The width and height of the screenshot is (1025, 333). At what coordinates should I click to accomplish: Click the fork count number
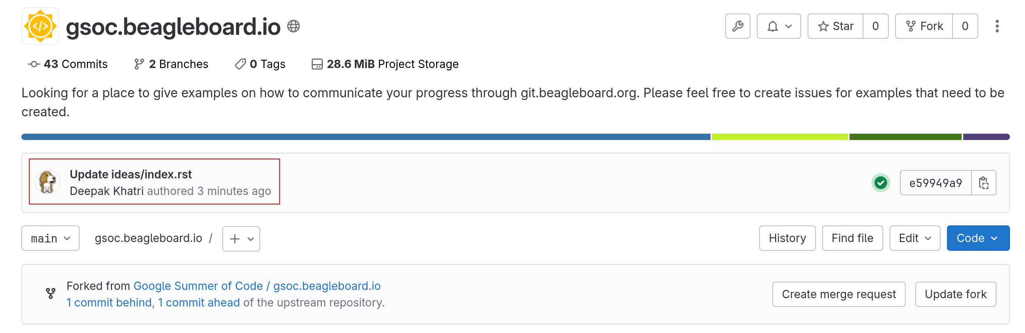tap(965, 26)
